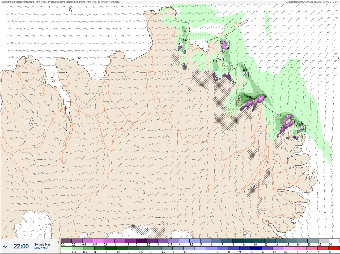Click the 0.1 label in the lower legend
Image resolution: width=340 pixels, height=254 pixels.
pos(63,252)
